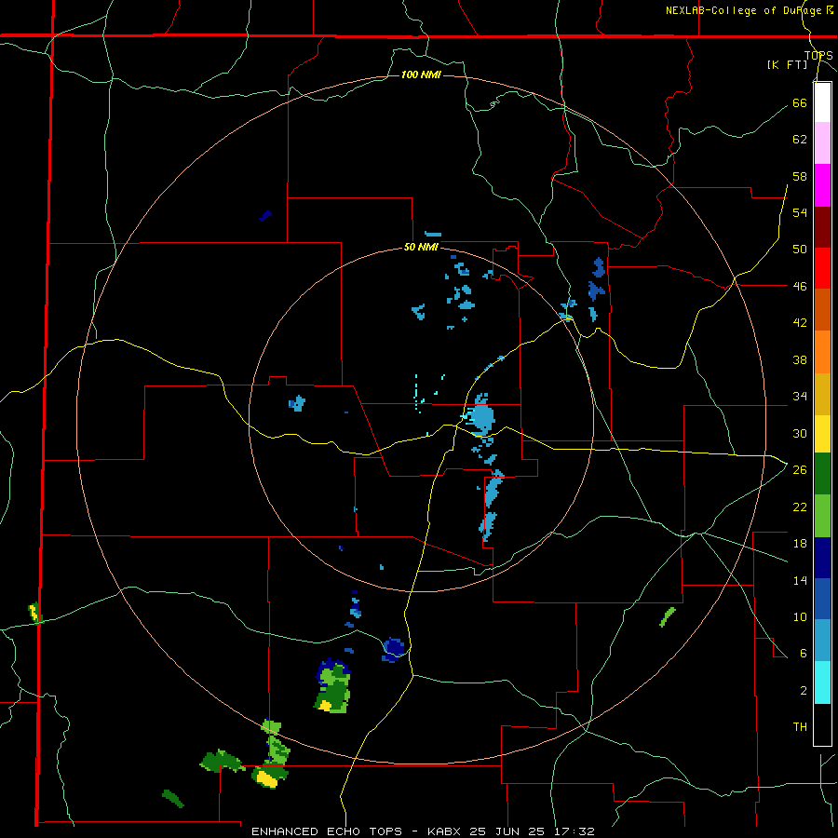Click the black TH band on the scale

pyautogui.click(x=822, y=724)
